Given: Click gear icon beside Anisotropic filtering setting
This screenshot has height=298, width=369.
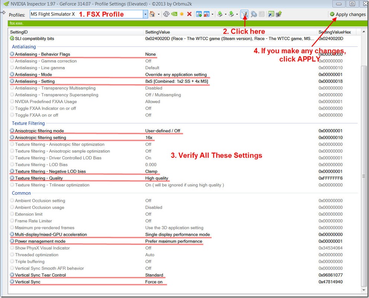Looking at the screenshot, I should tap(12, 137).
